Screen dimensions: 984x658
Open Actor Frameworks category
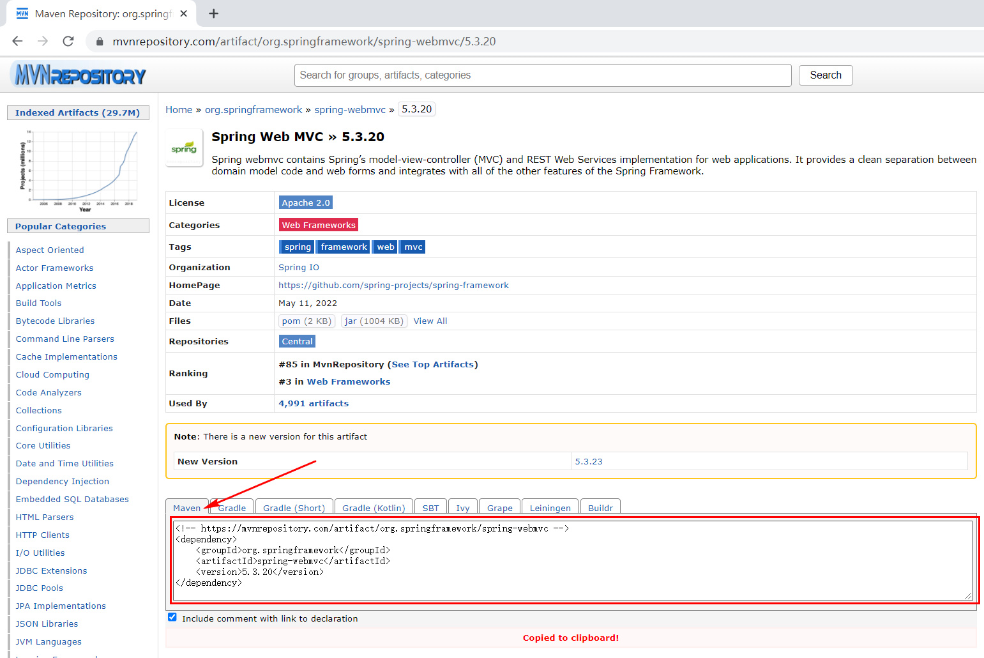[x=54, y=268]
